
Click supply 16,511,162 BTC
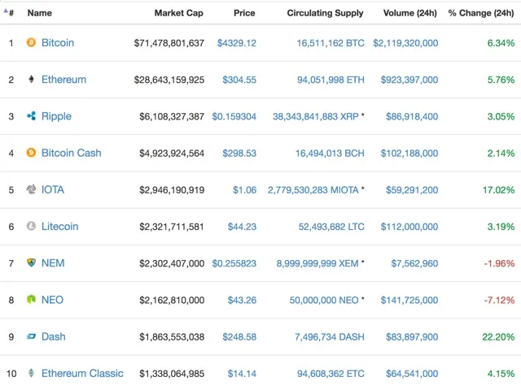pyautogui.click(x=331, y=43)
